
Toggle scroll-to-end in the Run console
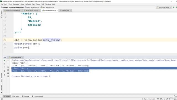(8, 70)
